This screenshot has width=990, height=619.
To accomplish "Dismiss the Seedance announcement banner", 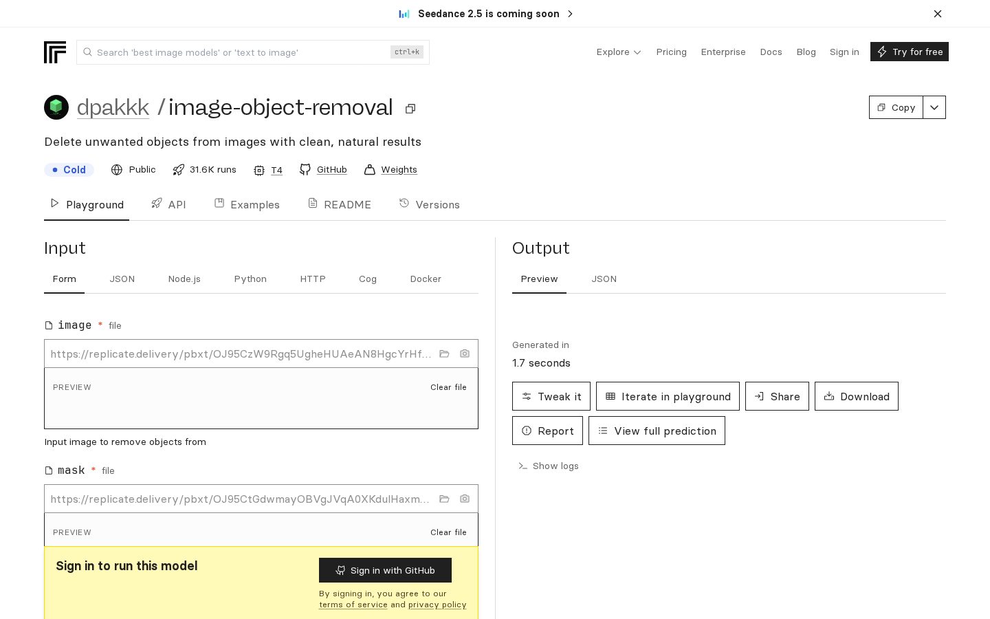I will point(938,14).
